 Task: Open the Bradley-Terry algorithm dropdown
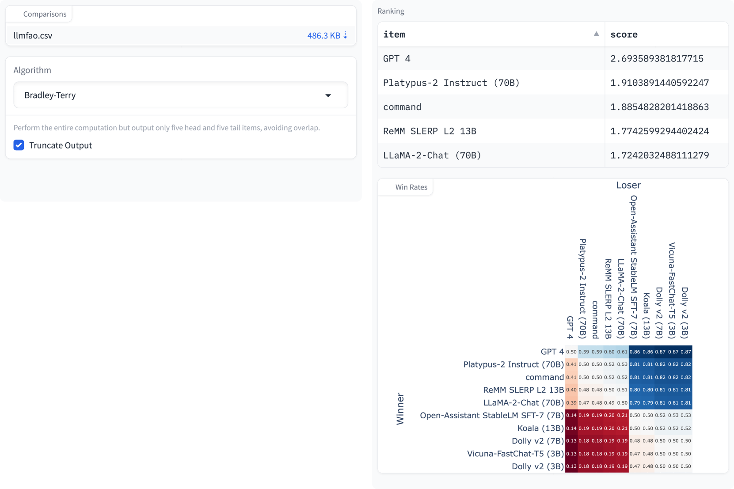point(180,95)
